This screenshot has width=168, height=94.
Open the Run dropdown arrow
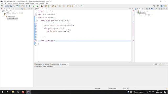35,6
